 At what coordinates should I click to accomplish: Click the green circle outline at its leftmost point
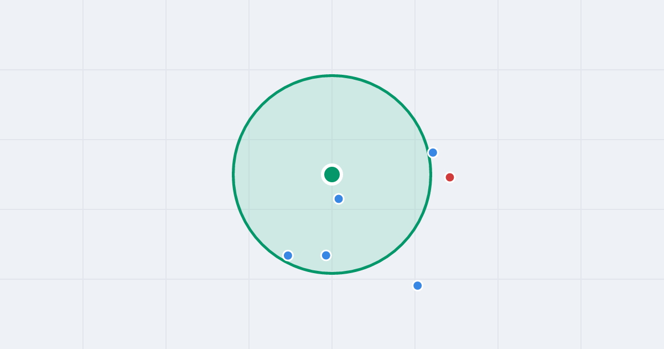click(234, 174)
